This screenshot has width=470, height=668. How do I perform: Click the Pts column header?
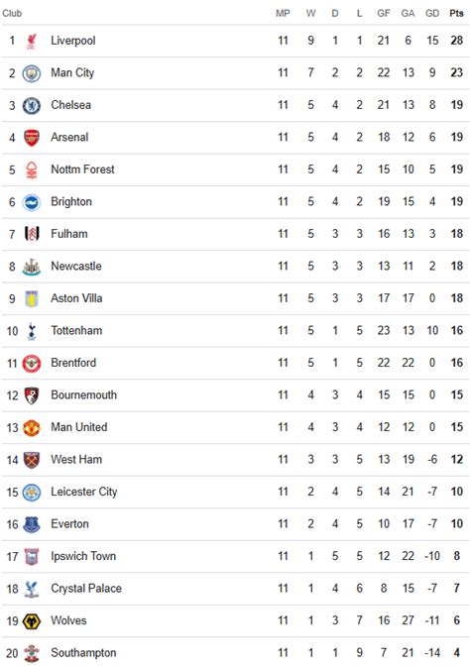tap(456, 13)
